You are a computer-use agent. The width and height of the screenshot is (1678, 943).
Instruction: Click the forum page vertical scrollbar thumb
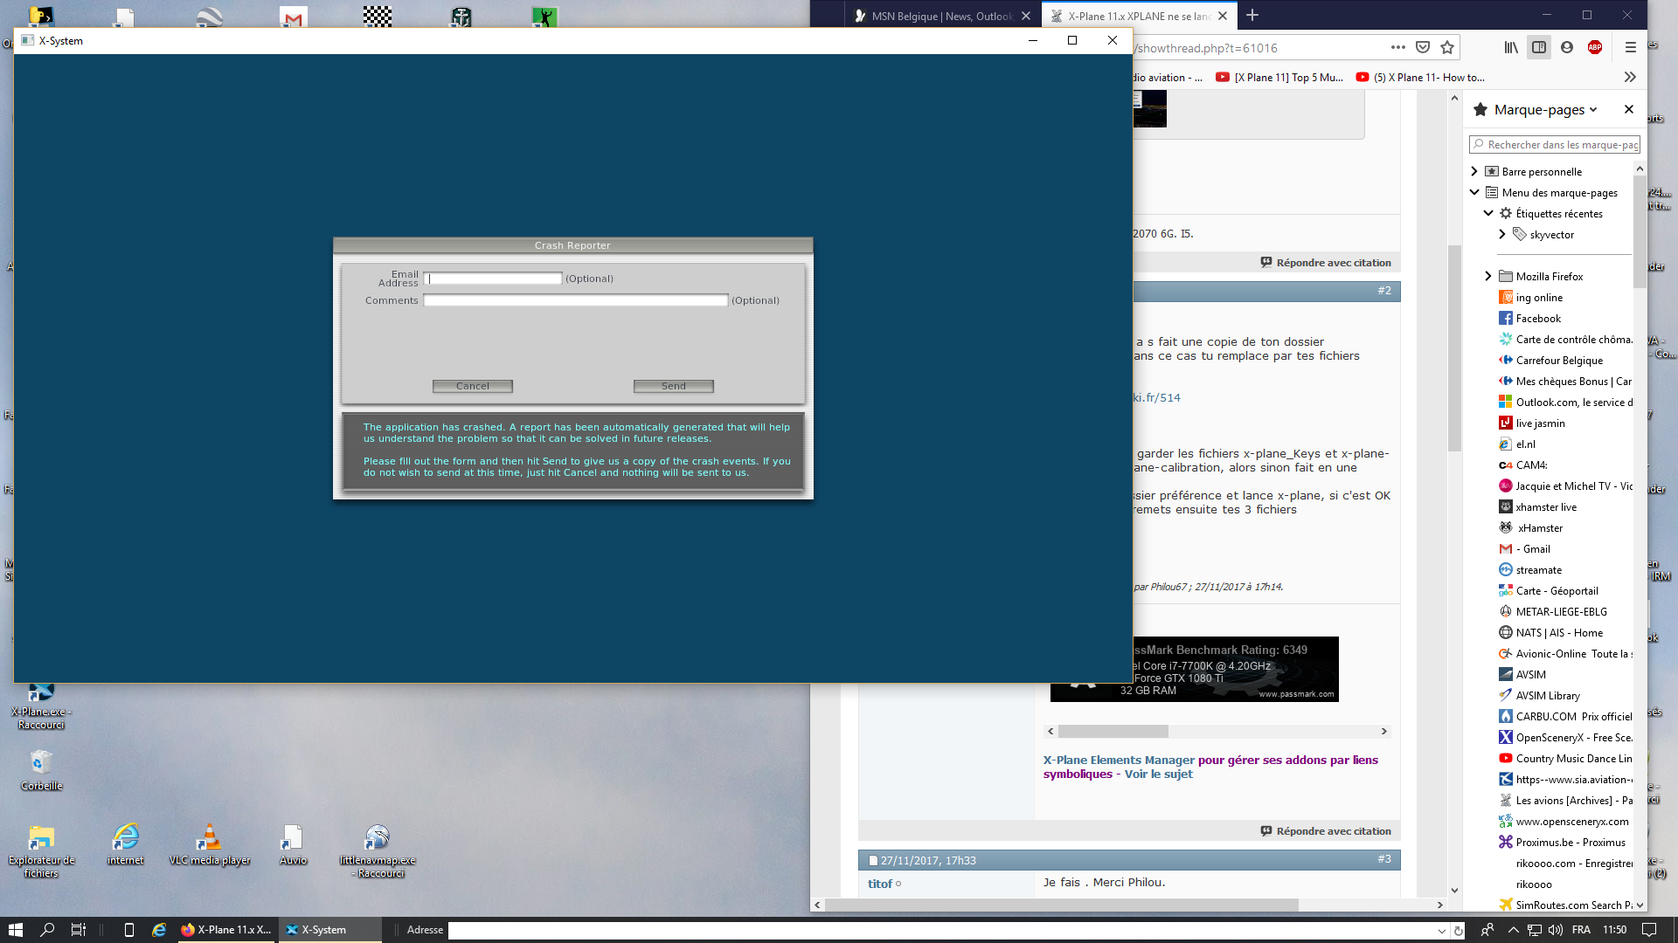click(x=1454, y=349)
